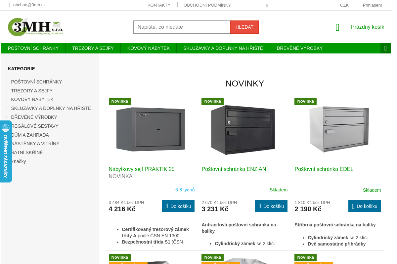
Task: Click the 3MH s.r.o. logo
Action: (35, 27)
